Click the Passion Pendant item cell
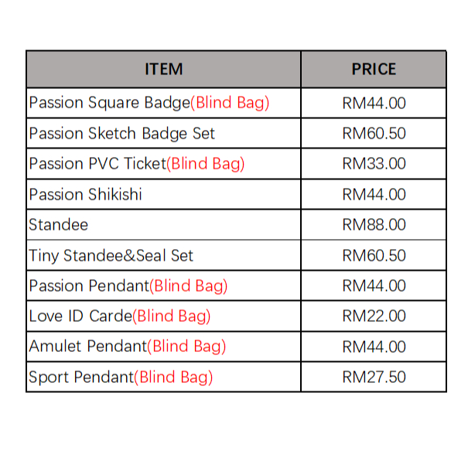This screenshot has height=468, width=468. point(128,286)
